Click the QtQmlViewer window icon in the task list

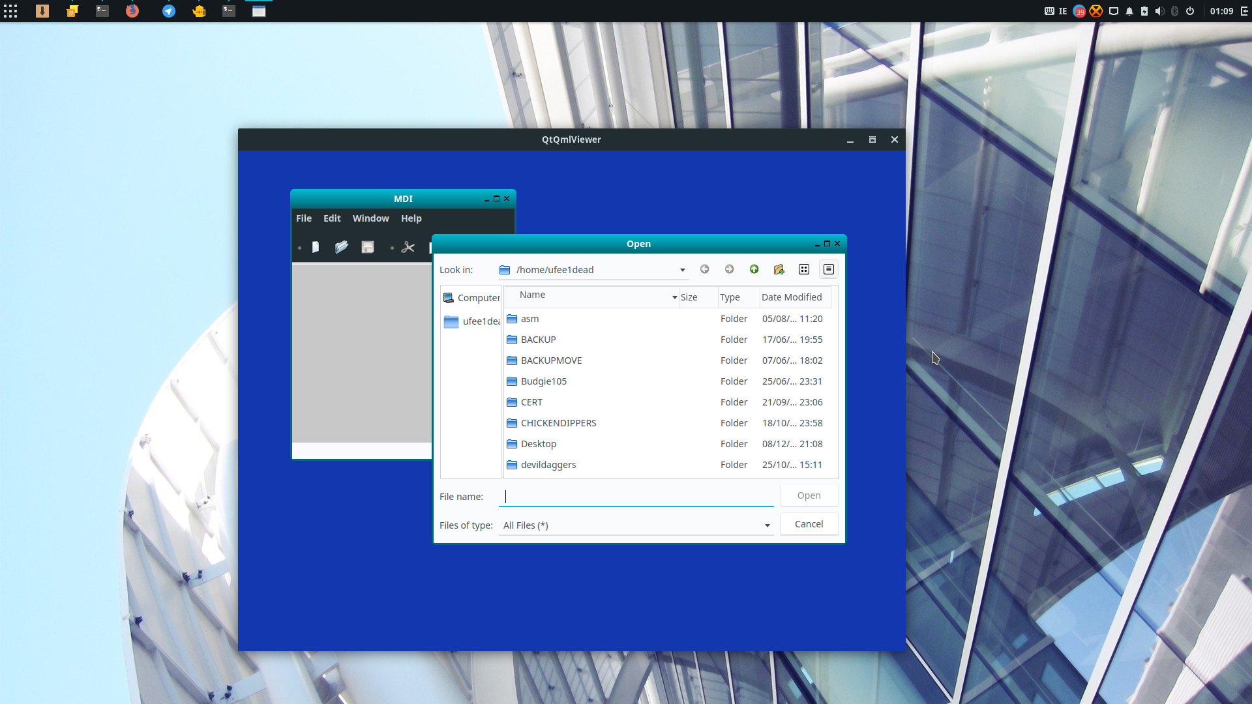(259, 11)
